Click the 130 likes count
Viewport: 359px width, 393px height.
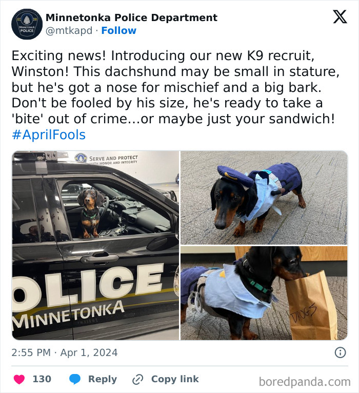[x=42, y=379]
